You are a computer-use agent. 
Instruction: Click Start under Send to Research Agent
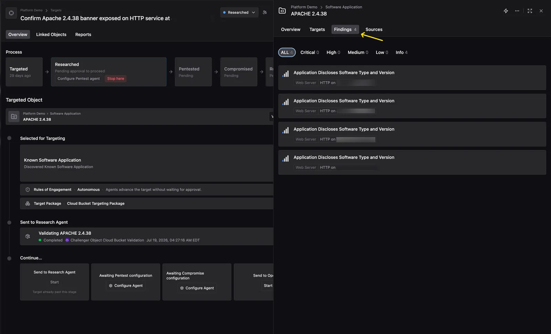(54, 282)
